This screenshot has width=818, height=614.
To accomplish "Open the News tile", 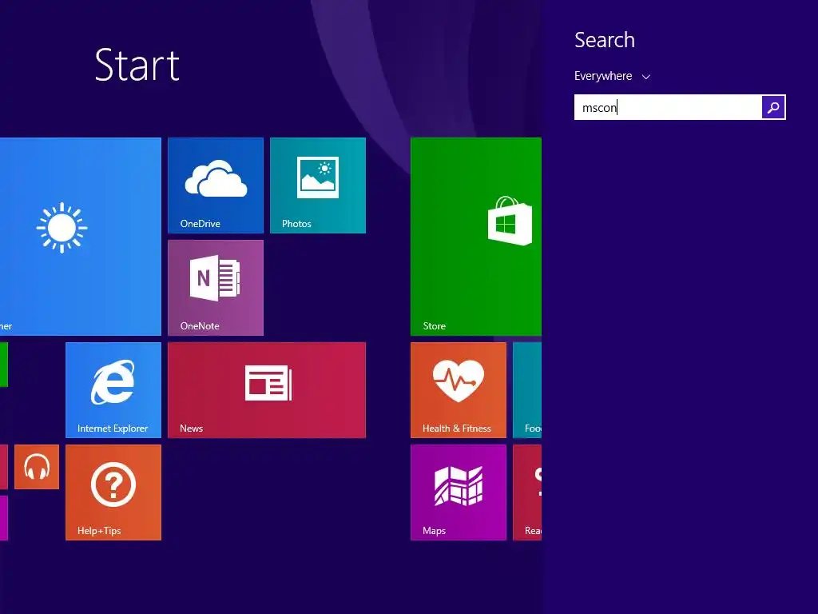I will (267, 390).
